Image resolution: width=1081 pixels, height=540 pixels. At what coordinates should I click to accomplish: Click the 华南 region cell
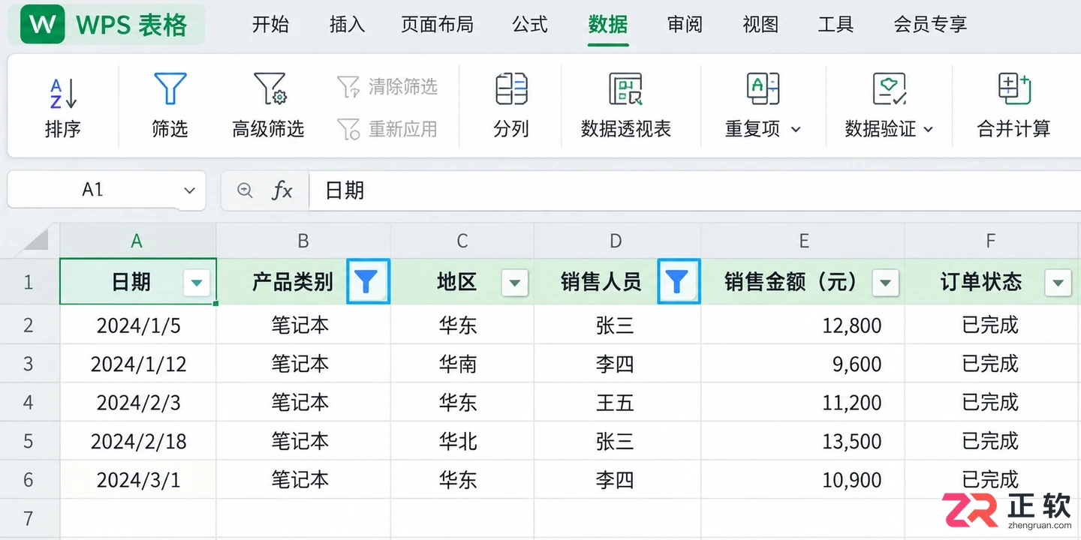[x=462, y=364]
